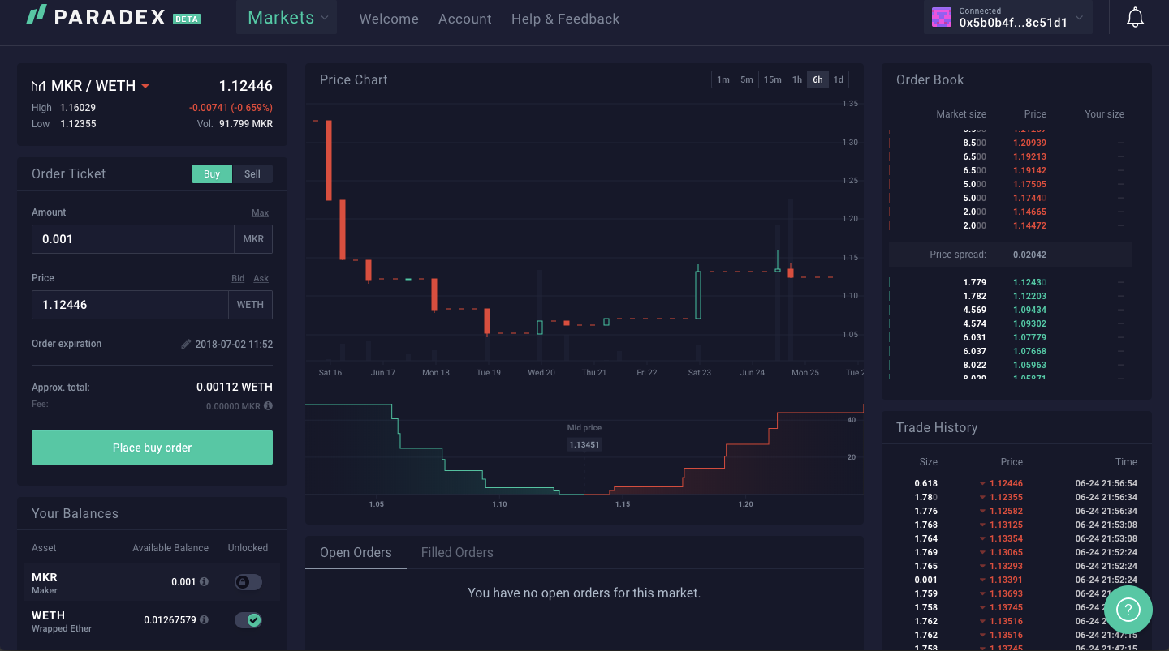Screen dimensions: 1169x651
Task: Open the notifications bell
Action: [x=1135, y=16]
